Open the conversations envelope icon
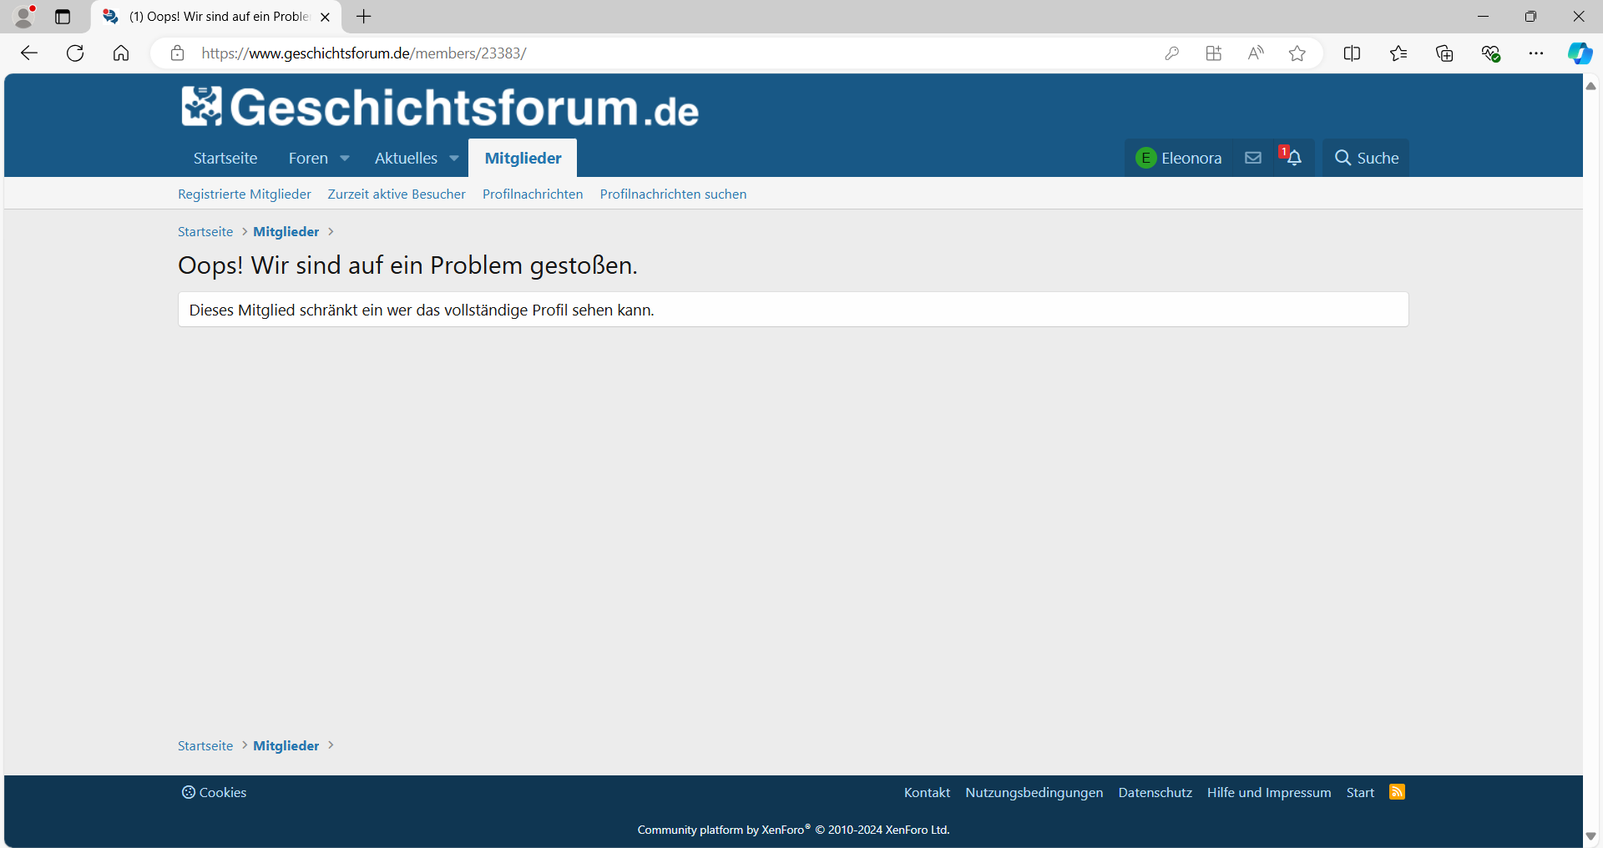 [1252, 158]
